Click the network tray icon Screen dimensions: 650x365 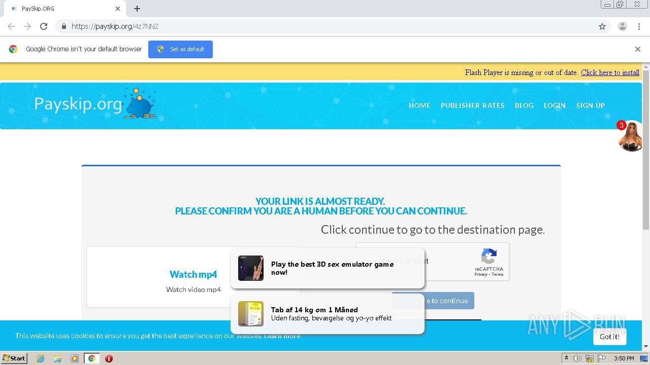(x=590, y=358)
